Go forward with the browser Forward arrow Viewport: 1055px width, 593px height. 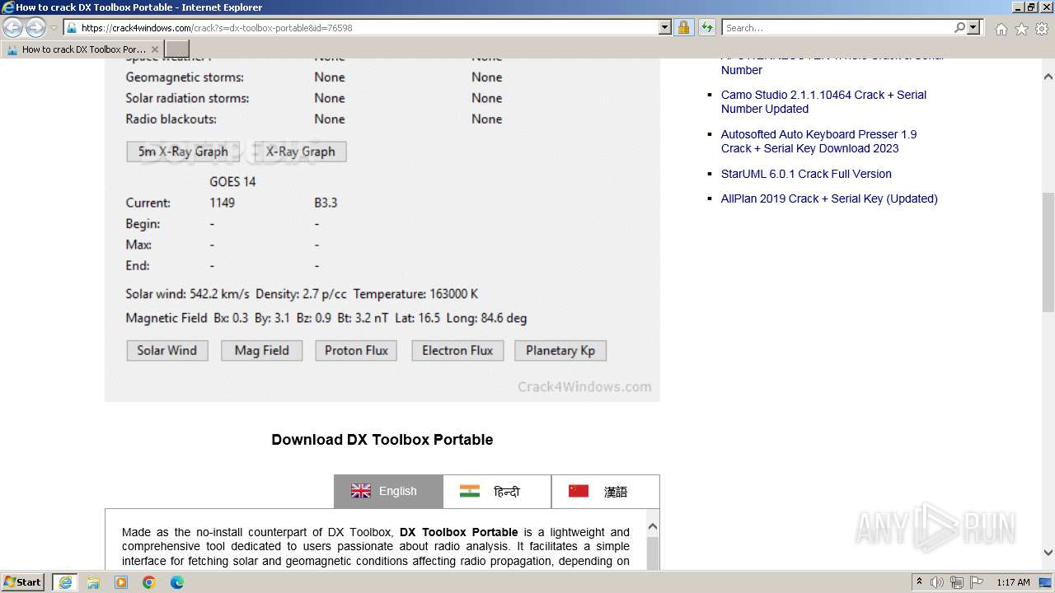[35, 28]
